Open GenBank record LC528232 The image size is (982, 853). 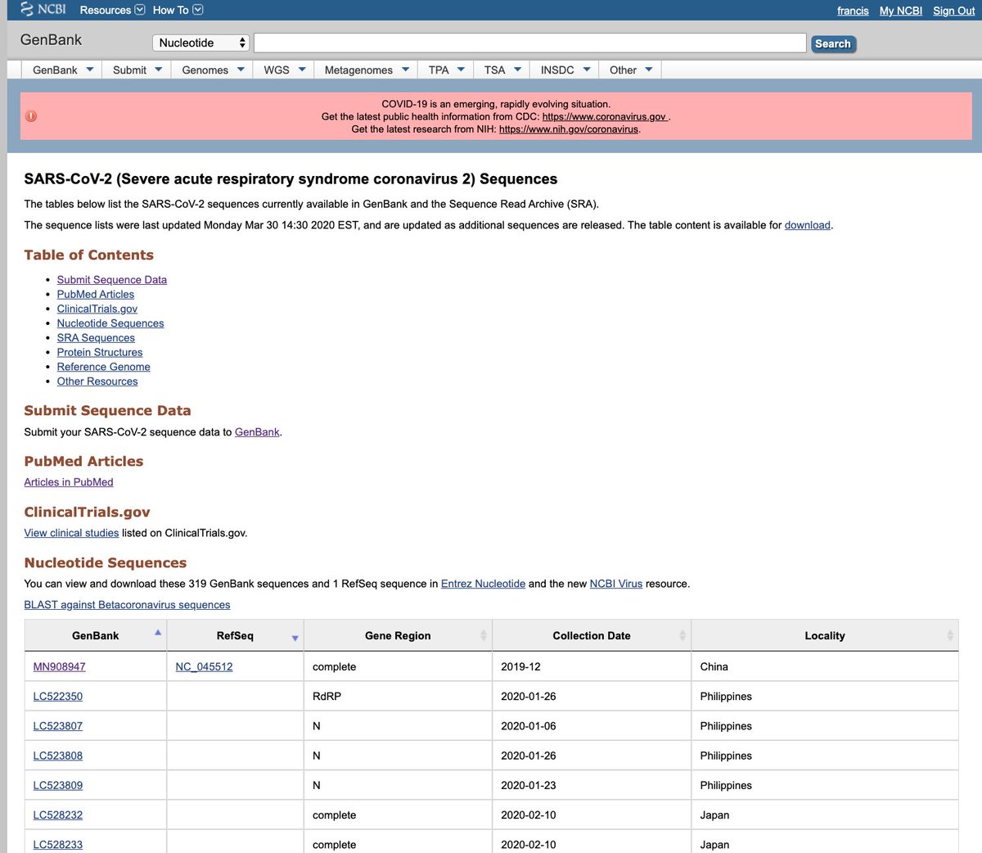point(57,815)
